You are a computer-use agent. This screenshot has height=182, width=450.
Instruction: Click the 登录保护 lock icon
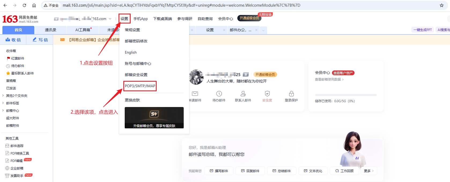292,94
